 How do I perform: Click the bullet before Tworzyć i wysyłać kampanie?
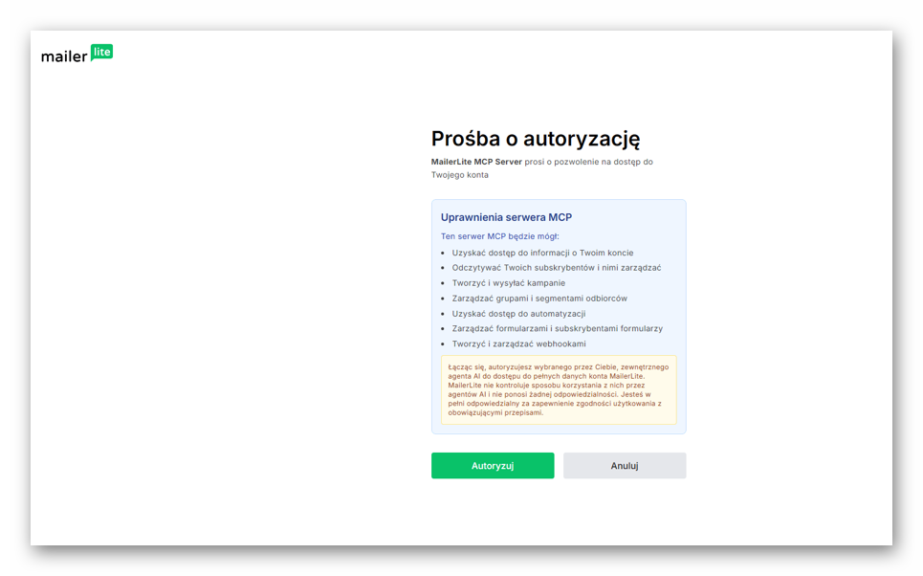443,283
